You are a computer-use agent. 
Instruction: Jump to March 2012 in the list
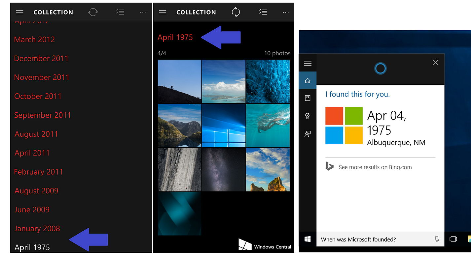(34, 40)
